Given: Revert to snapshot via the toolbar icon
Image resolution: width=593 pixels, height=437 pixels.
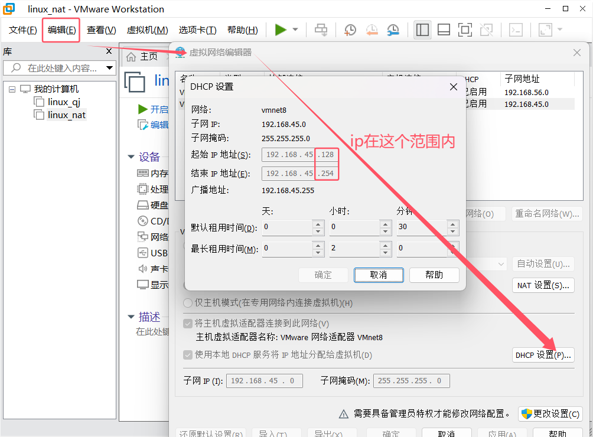Looking at the screenshot, I should [372, 30].
